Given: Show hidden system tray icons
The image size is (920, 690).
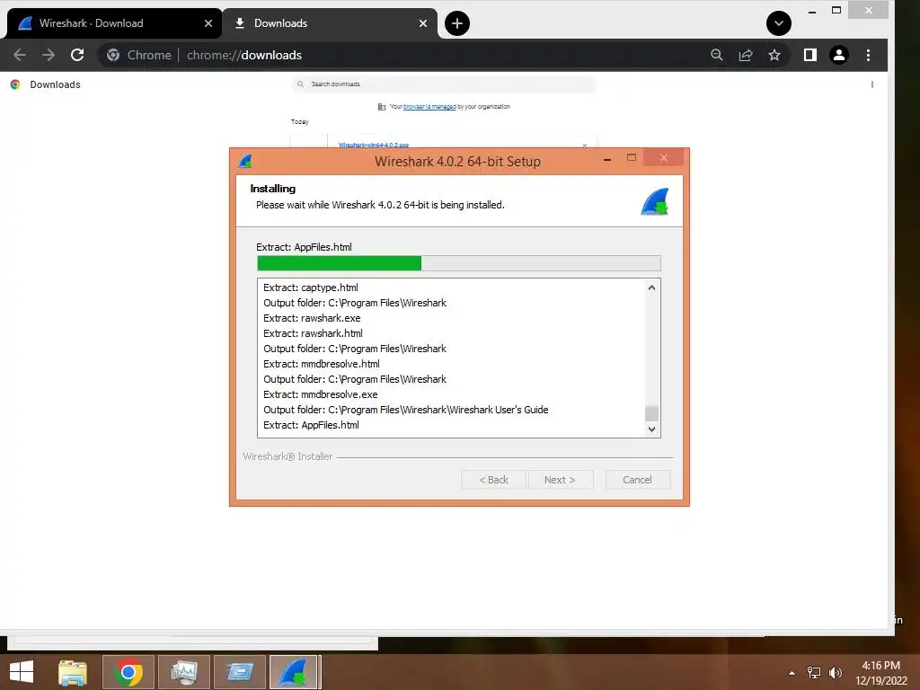Looking at the screenshot, I should point(792,673).
